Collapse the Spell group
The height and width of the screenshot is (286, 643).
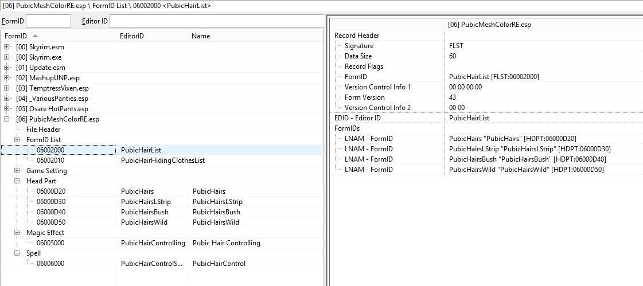coord(17,253)
